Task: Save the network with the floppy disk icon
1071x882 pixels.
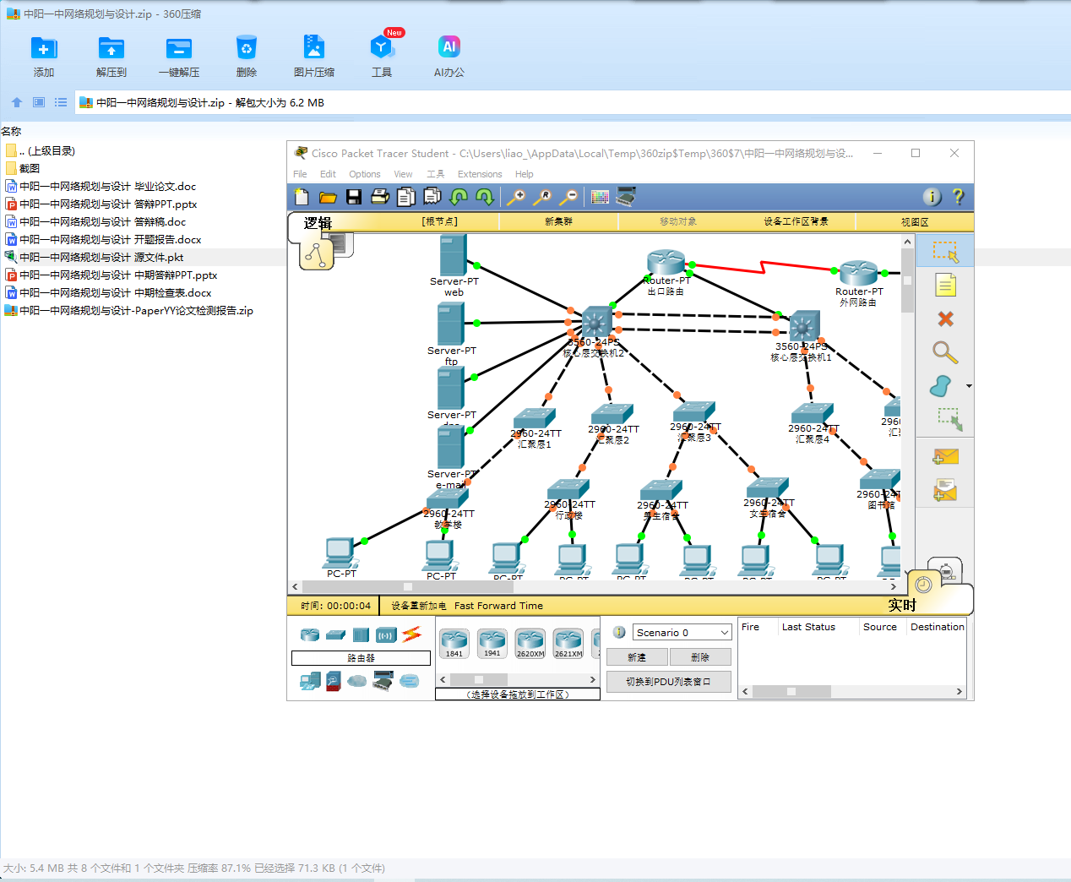Action: 354,197
